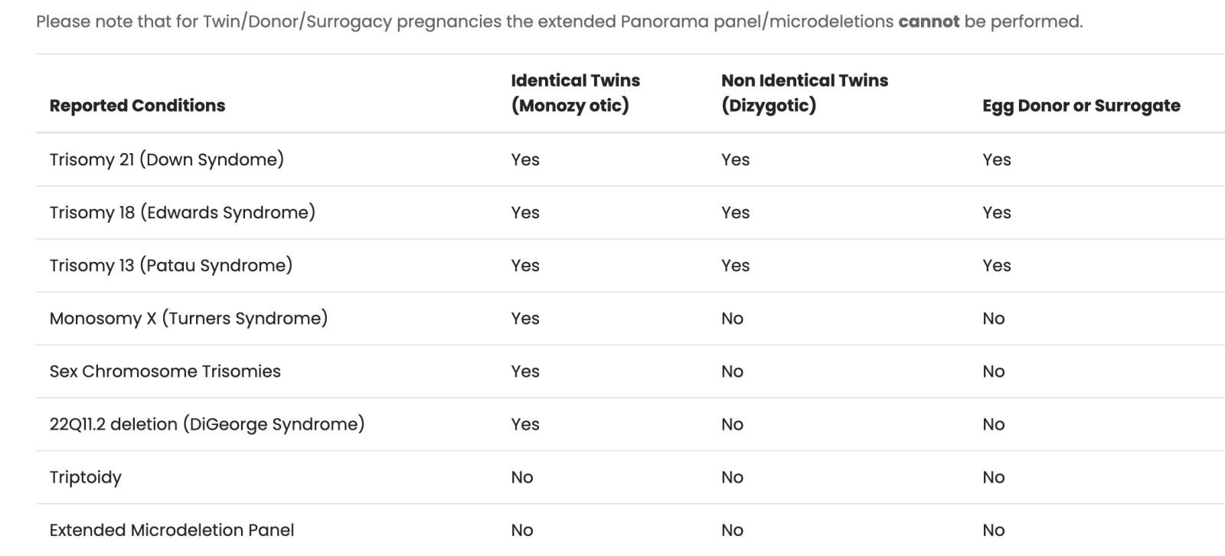Image resolution: width=1225 pixels, height=556 pixels.
Task: Select the "Trisomy 13 (Patau Syndrome)" row label
Action: pyautogui.click(x=171, y=265)
